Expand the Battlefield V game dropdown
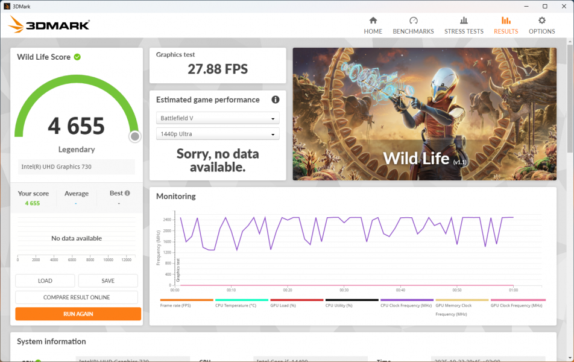Image resolution: width=574 pixels, height=362 pixels. click(218, 118)
